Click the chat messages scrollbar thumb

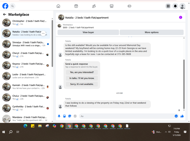pos(184,84)
